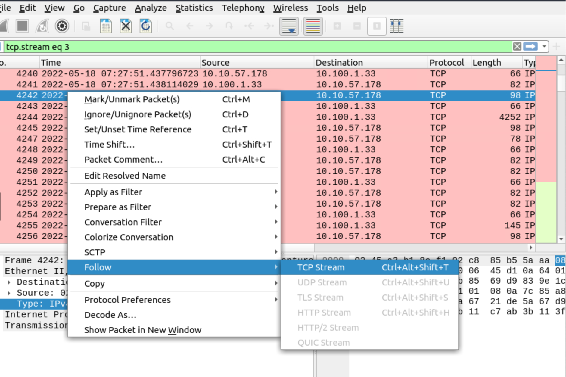Choose Packet Comment... entry
566x377 pixels.
click(175, 160)
